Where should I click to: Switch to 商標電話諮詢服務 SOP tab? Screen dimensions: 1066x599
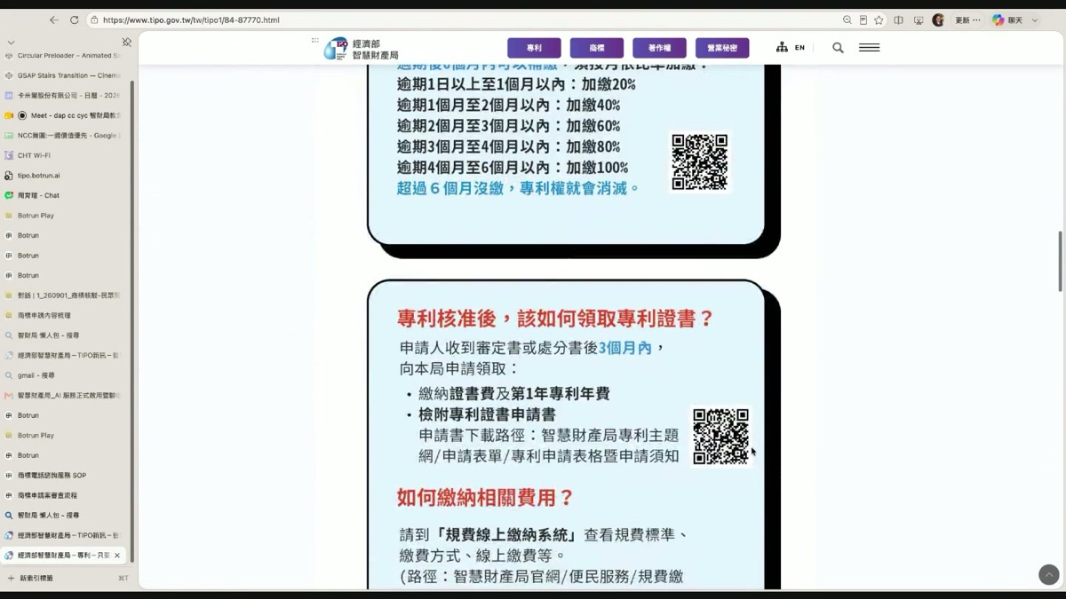click(x=64, y=475)
